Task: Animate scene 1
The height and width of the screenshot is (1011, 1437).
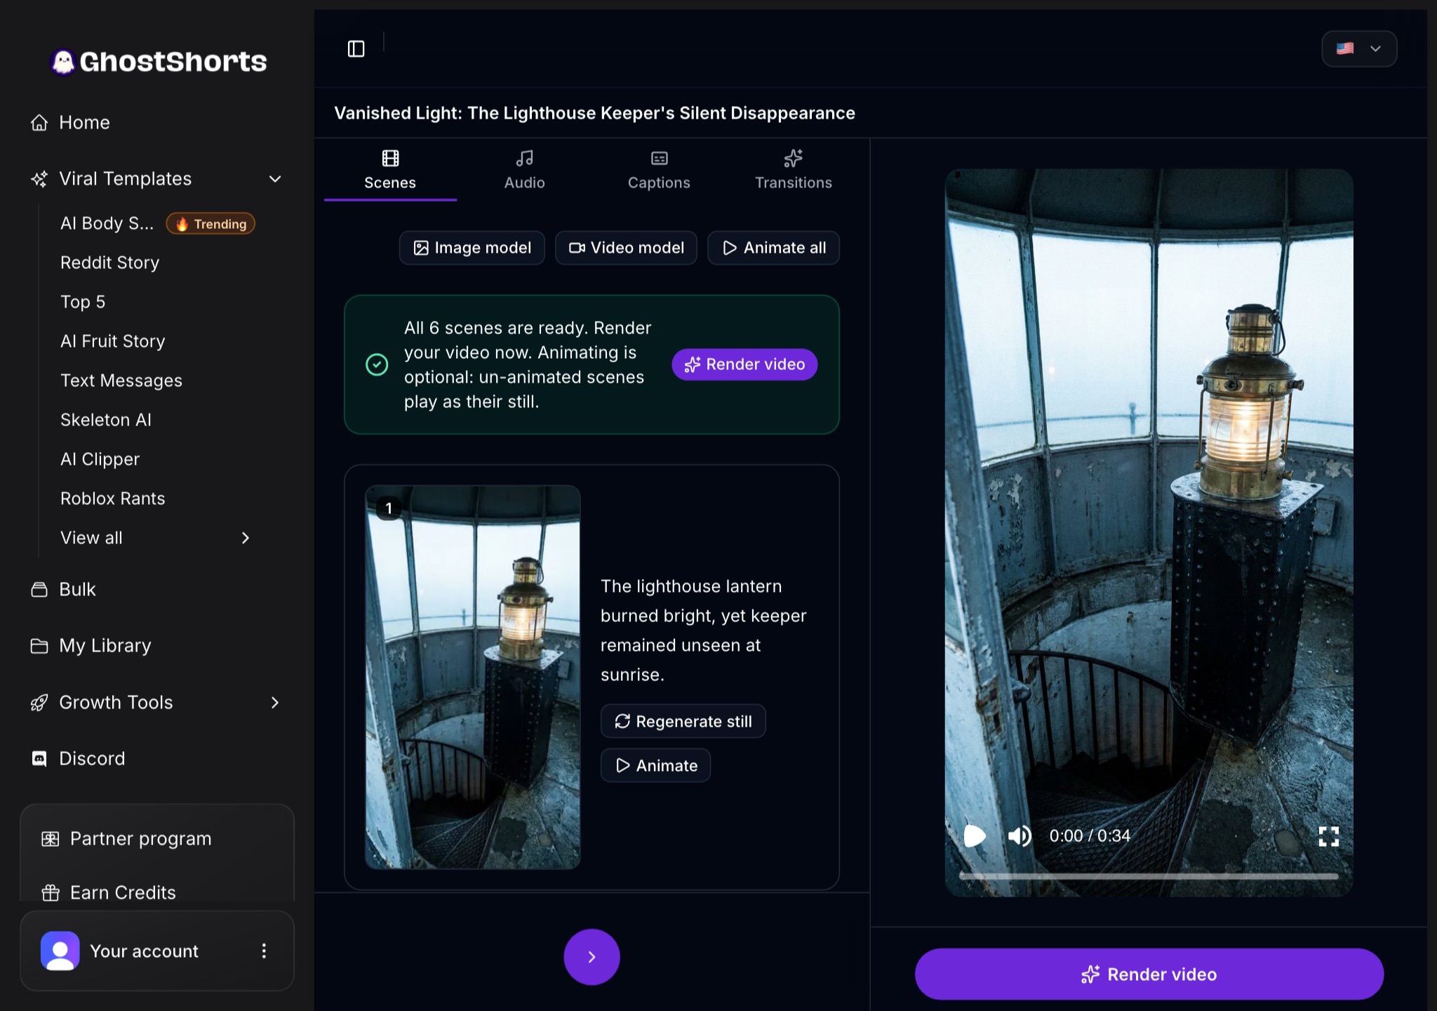Action: pyautogui.click(x=655, y=765)
